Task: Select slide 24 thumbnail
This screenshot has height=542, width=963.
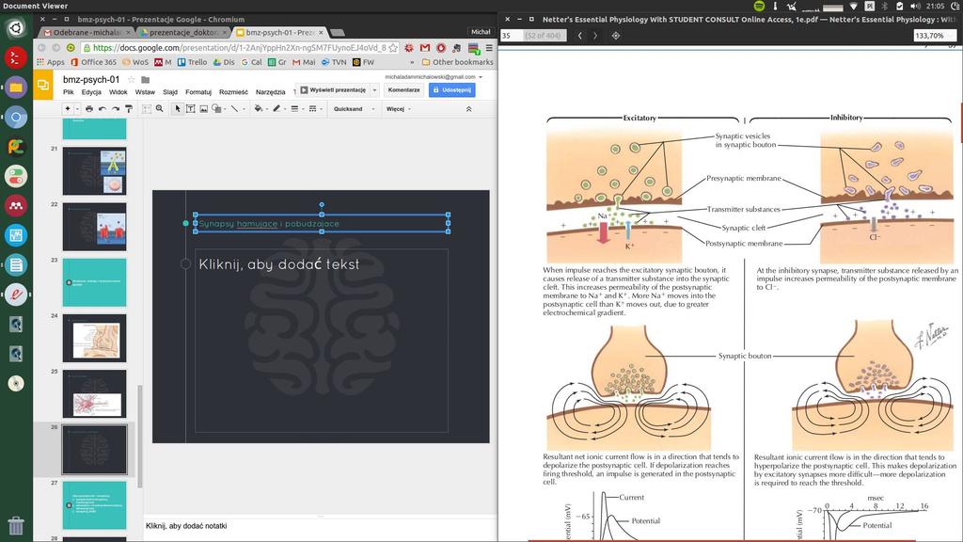Action: click(x=95, y=339)
